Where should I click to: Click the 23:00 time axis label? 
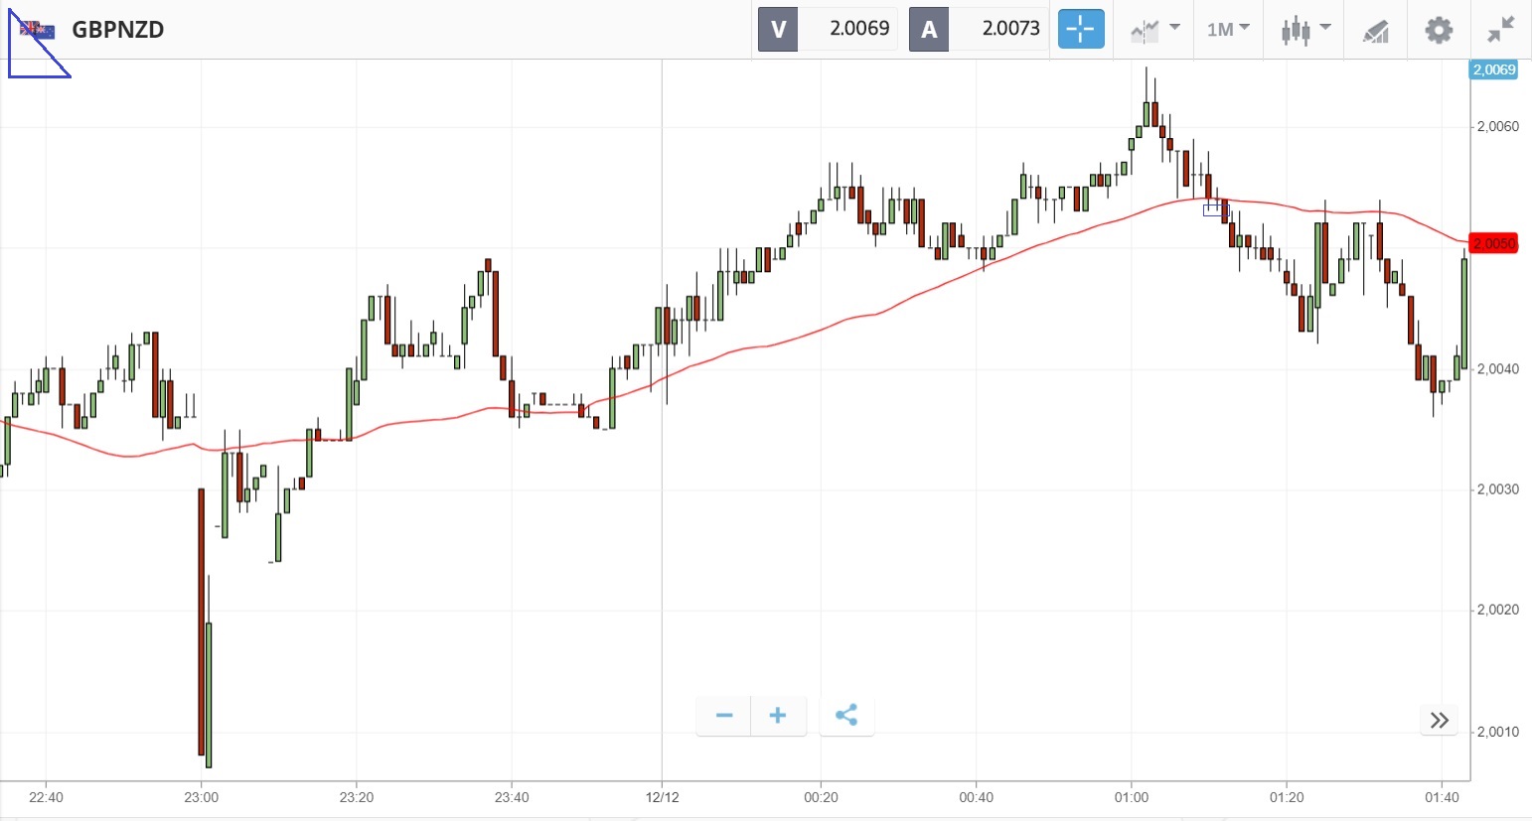(x=201, y=797)
